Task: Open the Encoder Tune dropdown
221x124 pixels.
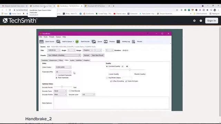Action: coord(60,91)
